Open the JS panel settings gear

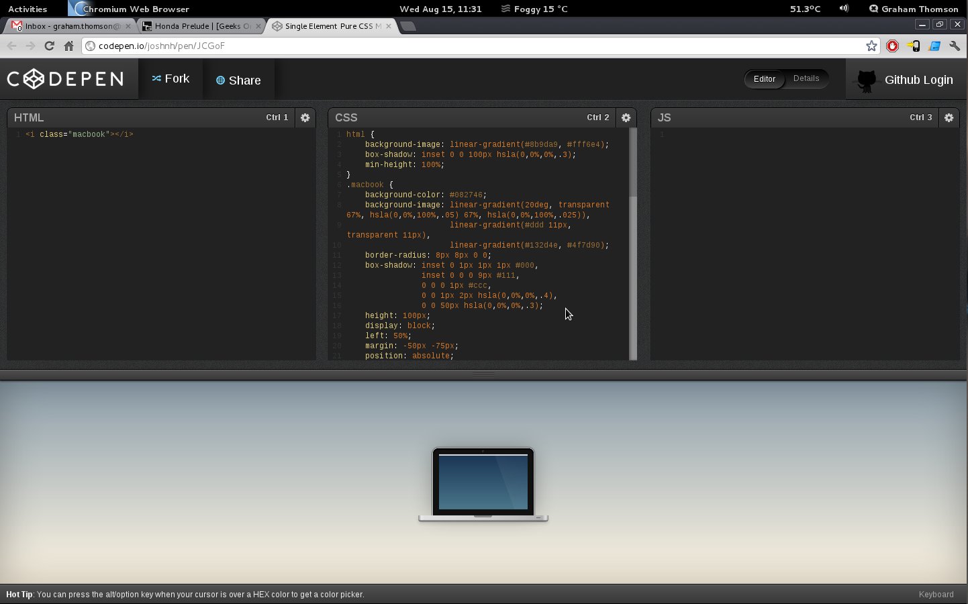(x=949, y=117)
